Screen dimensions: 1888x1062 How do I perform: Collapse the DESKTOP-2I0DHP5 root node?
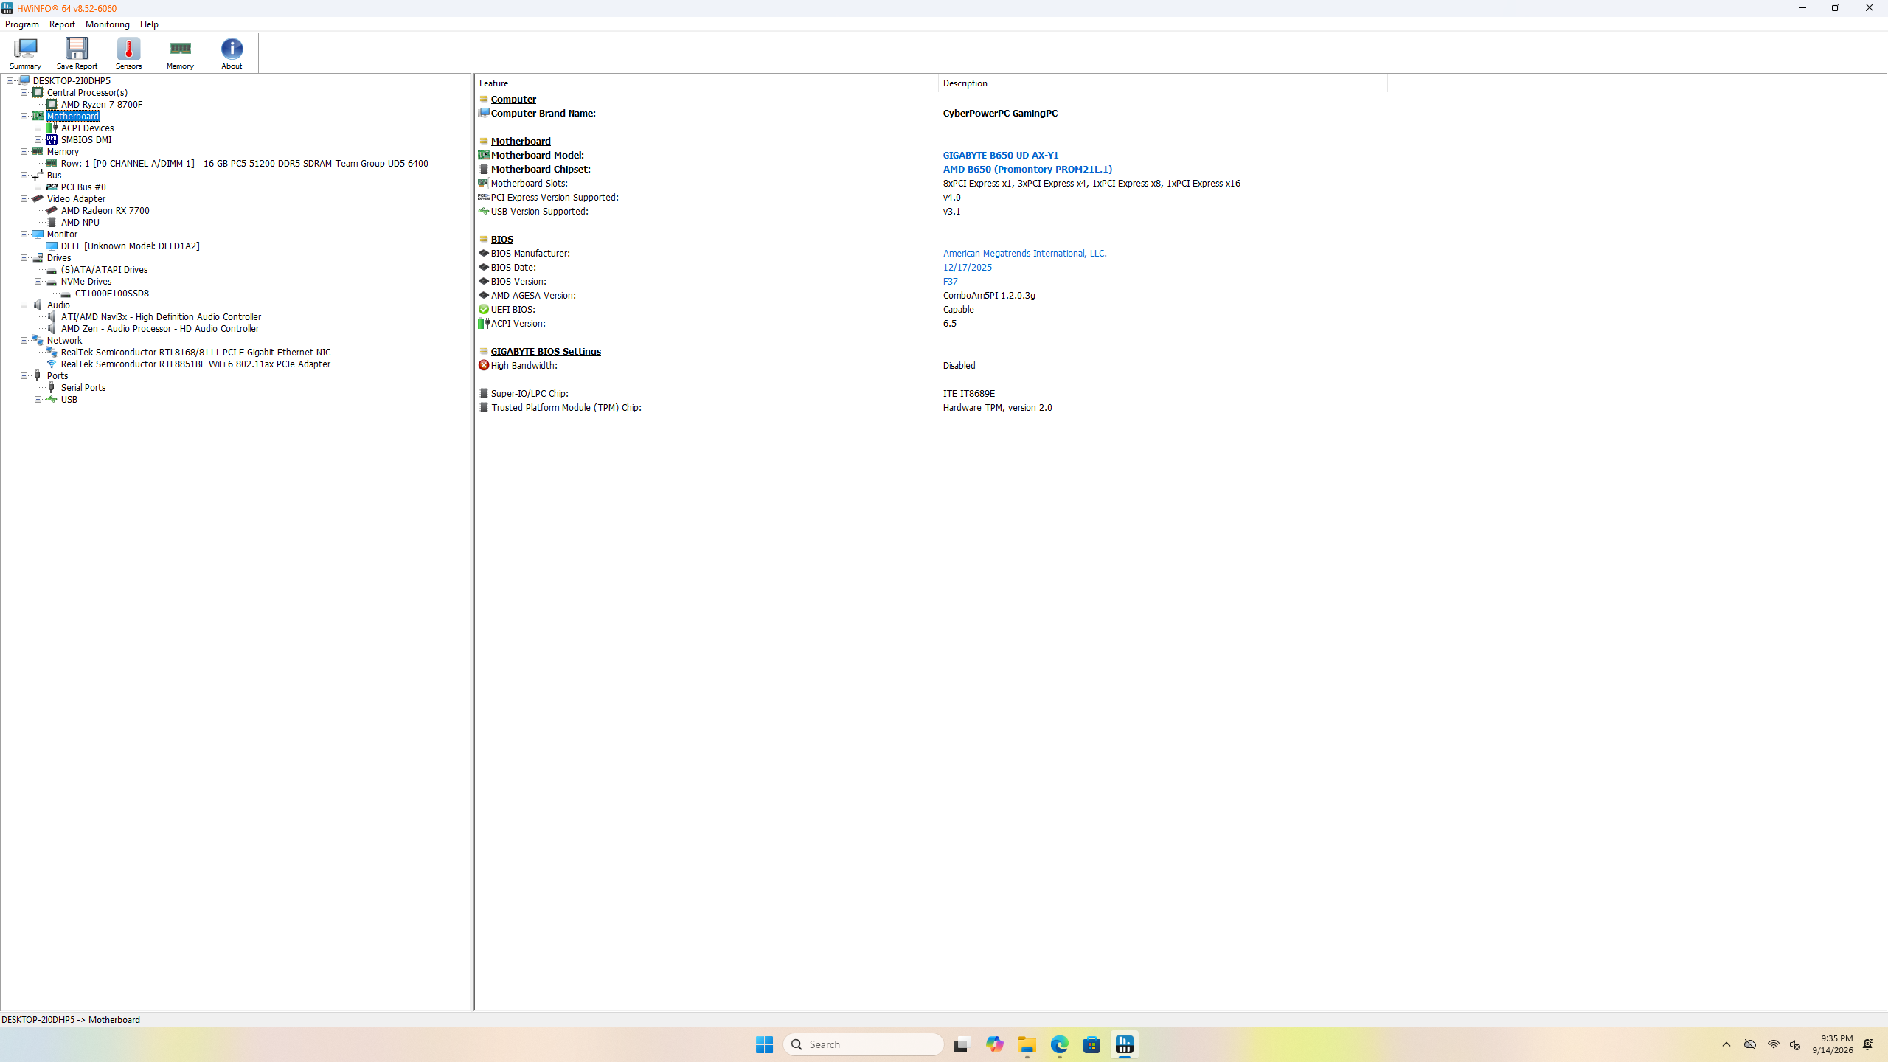tap(10, 81)
